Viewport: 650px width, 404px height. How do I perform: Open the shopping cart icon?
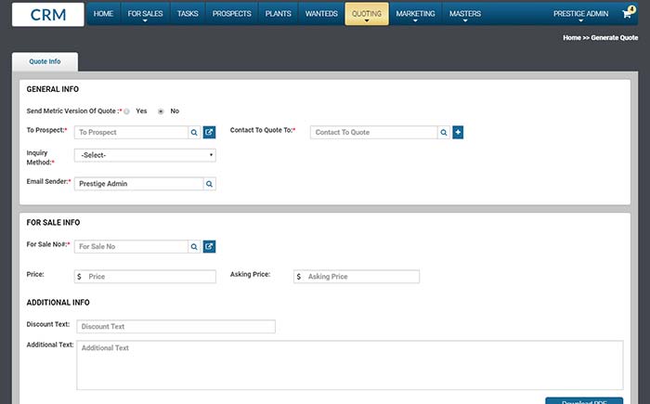click(628, 15)
